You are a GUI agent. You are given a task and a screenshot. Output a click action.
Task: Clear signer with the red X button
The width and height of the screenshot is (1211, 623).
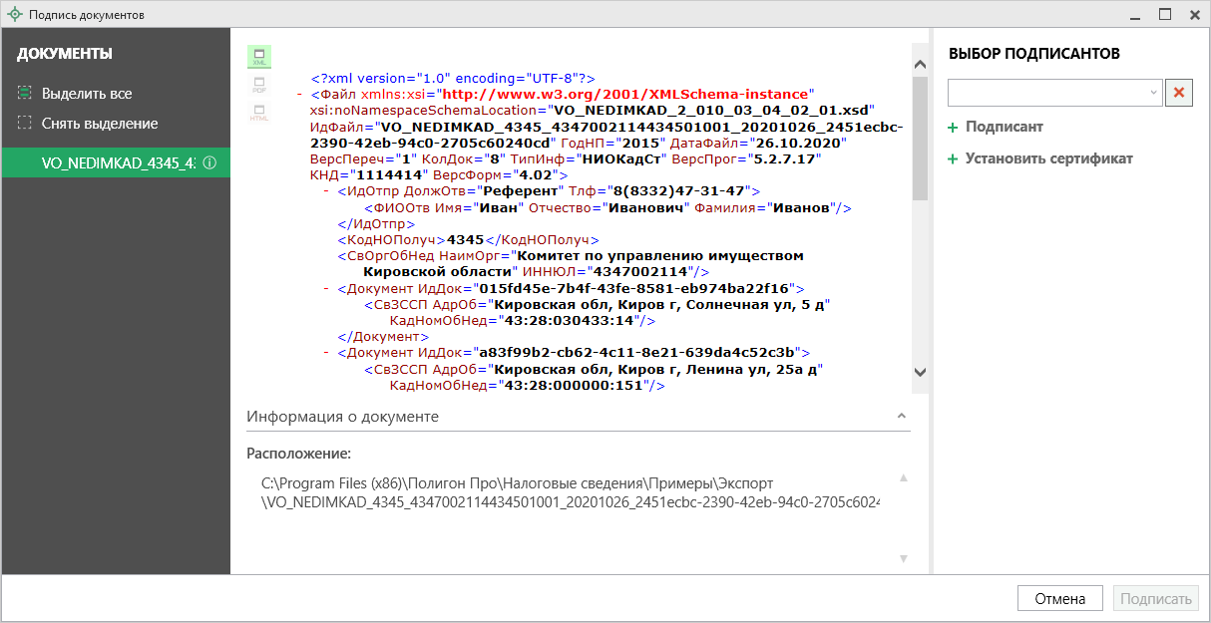pyautogui.click(x=1180, y=93)
